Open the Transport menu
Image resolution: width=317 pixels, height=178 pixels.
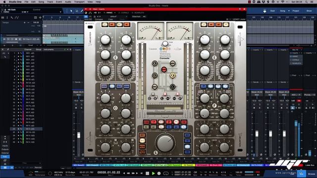tap(79, 2)
